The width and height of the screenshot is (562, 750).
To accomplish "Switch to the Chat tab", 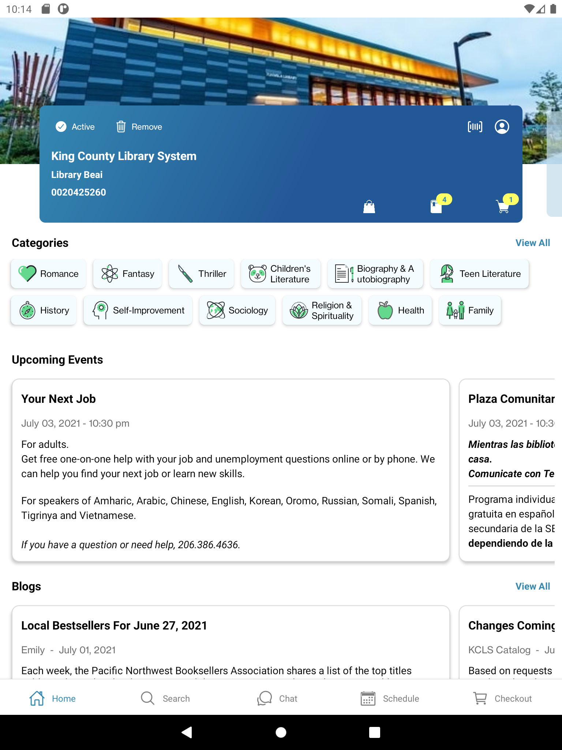I will (277, 698).
